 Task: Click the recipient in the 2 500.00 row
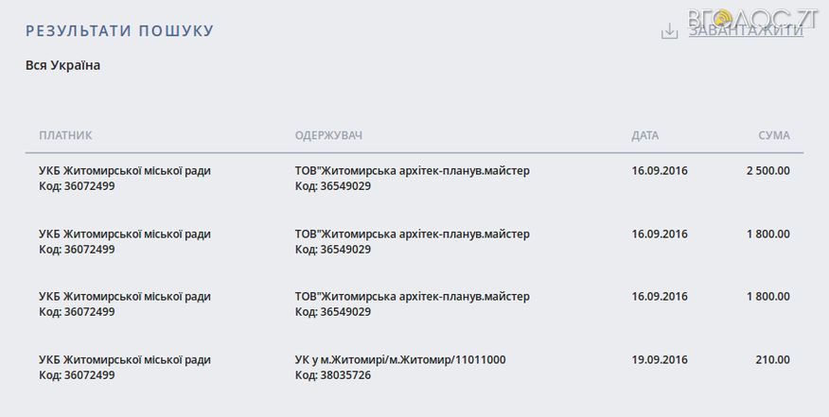tap(412, 171)
